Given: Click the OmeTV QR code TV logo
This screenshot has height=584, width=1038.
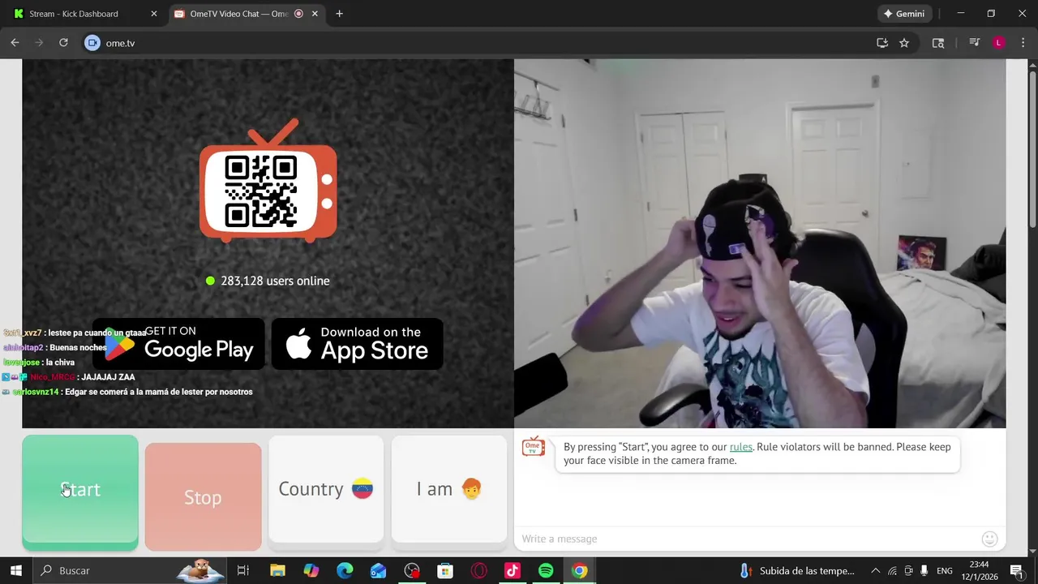Looking at the screenshot, I should point(268,181).
